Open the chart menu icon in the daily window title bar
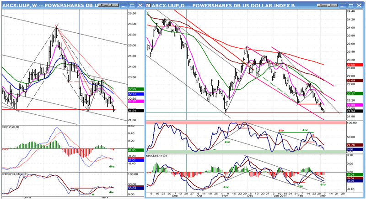 148,5
